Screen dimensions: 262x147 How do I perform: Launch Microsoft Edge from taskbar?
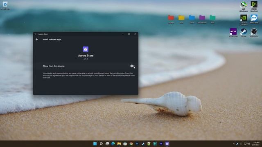113,144
